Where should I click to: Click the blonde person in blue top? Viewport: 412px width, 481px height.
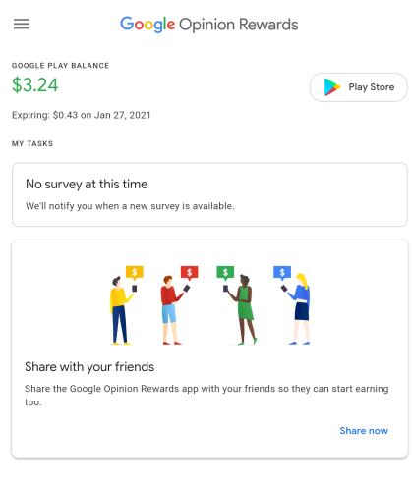point(298,309)
